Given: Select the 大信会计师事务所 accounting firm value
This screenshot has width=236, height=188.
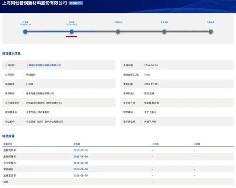Looking at the screenshot, I should click(44, 103).
